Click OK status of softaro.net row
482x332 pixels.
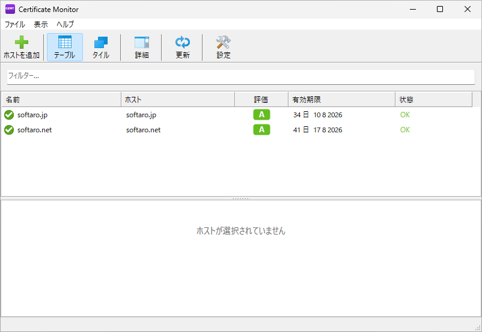point(405,130)
